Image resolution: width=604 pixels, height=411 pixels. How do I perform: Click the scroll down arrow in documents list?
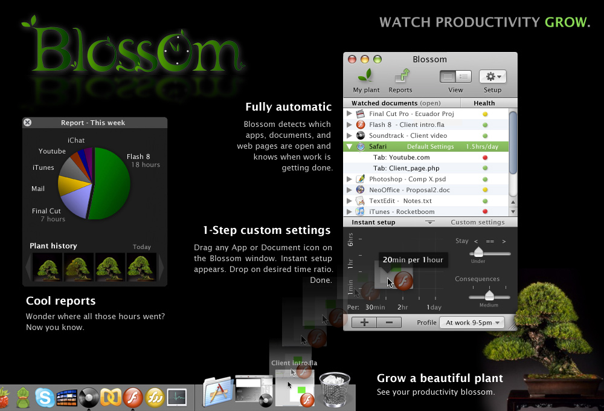513,212
